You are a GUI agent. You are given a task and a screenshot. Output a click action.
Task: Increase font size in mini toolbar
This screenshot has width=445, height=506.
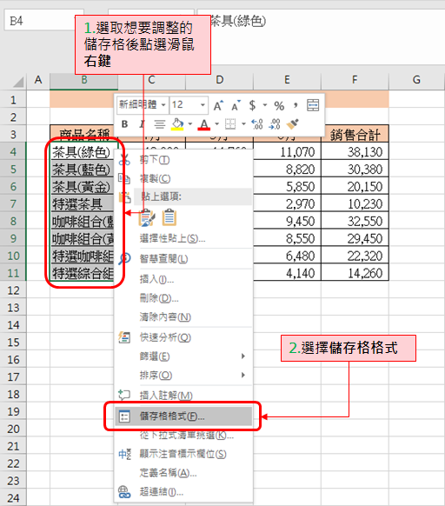[x=218, y=105]
